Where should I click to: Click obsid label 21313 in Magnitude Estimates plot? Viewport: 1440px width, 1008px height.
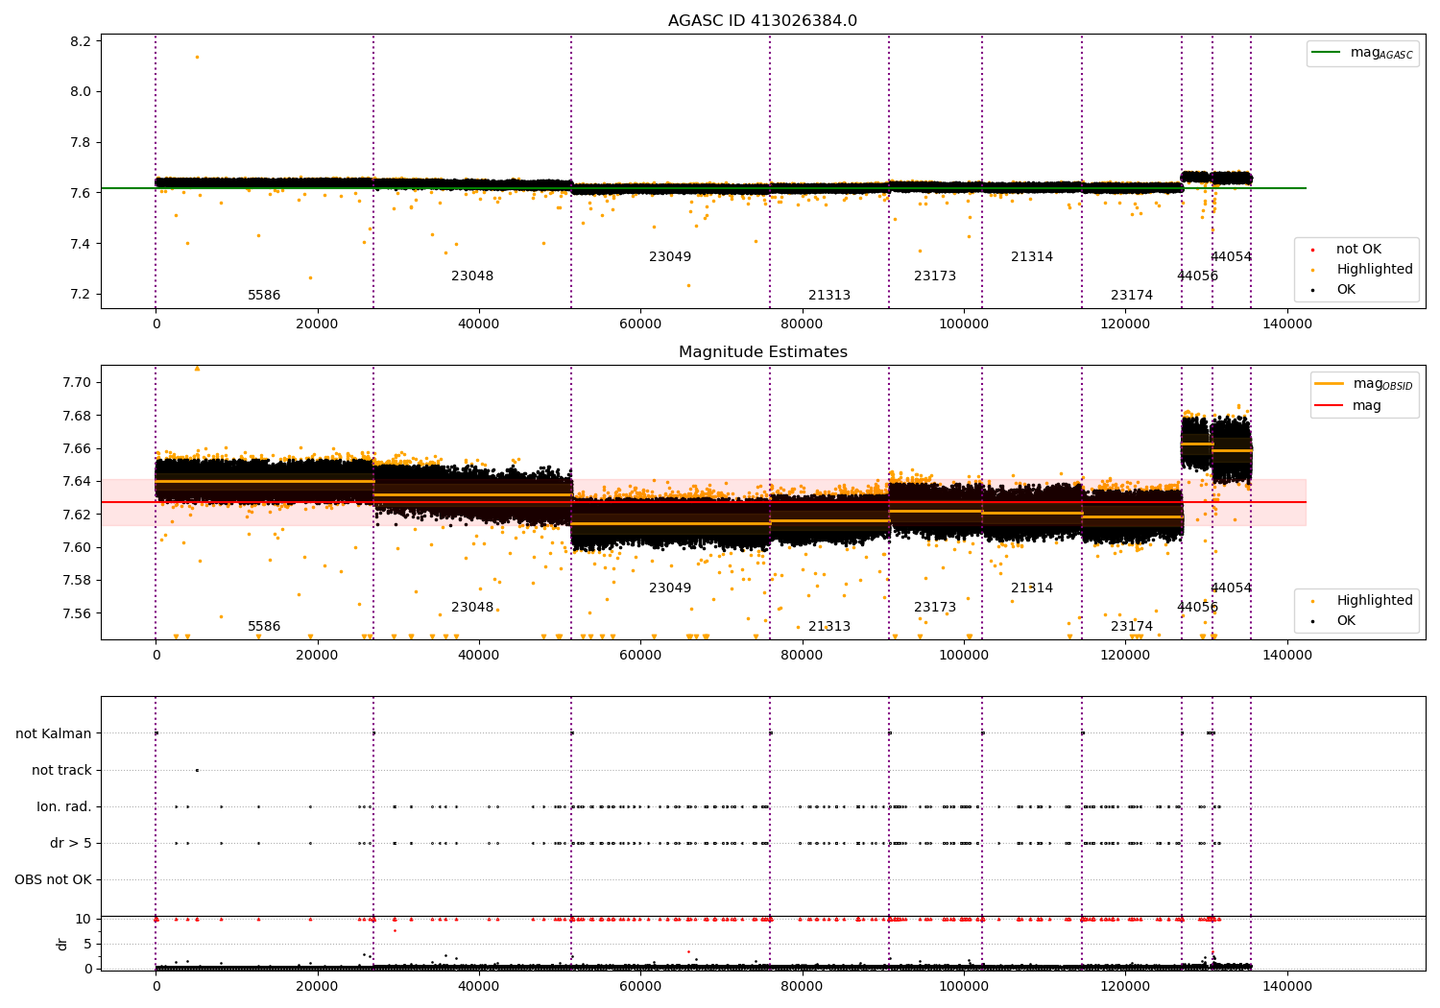click(829, 627)
